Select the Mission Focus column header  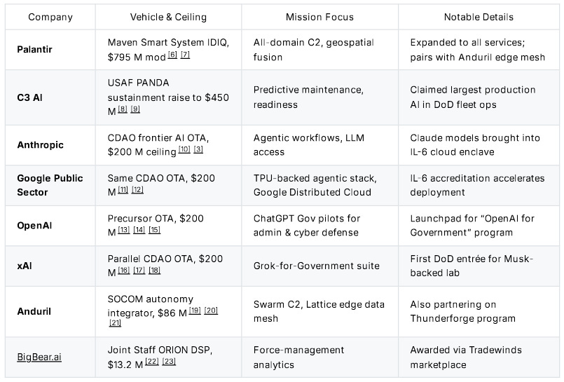319,17
